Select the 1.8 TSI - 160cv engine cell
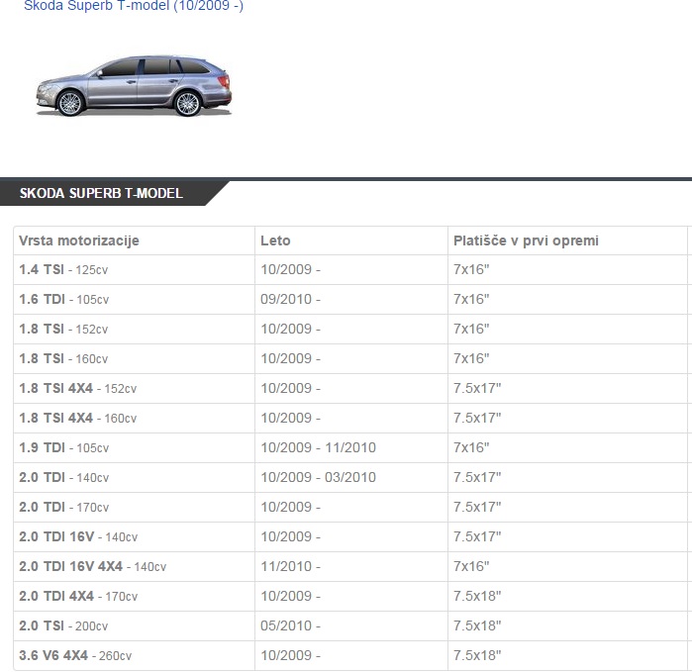This screenshot has height=672, width=692. [x=135, y=358]
